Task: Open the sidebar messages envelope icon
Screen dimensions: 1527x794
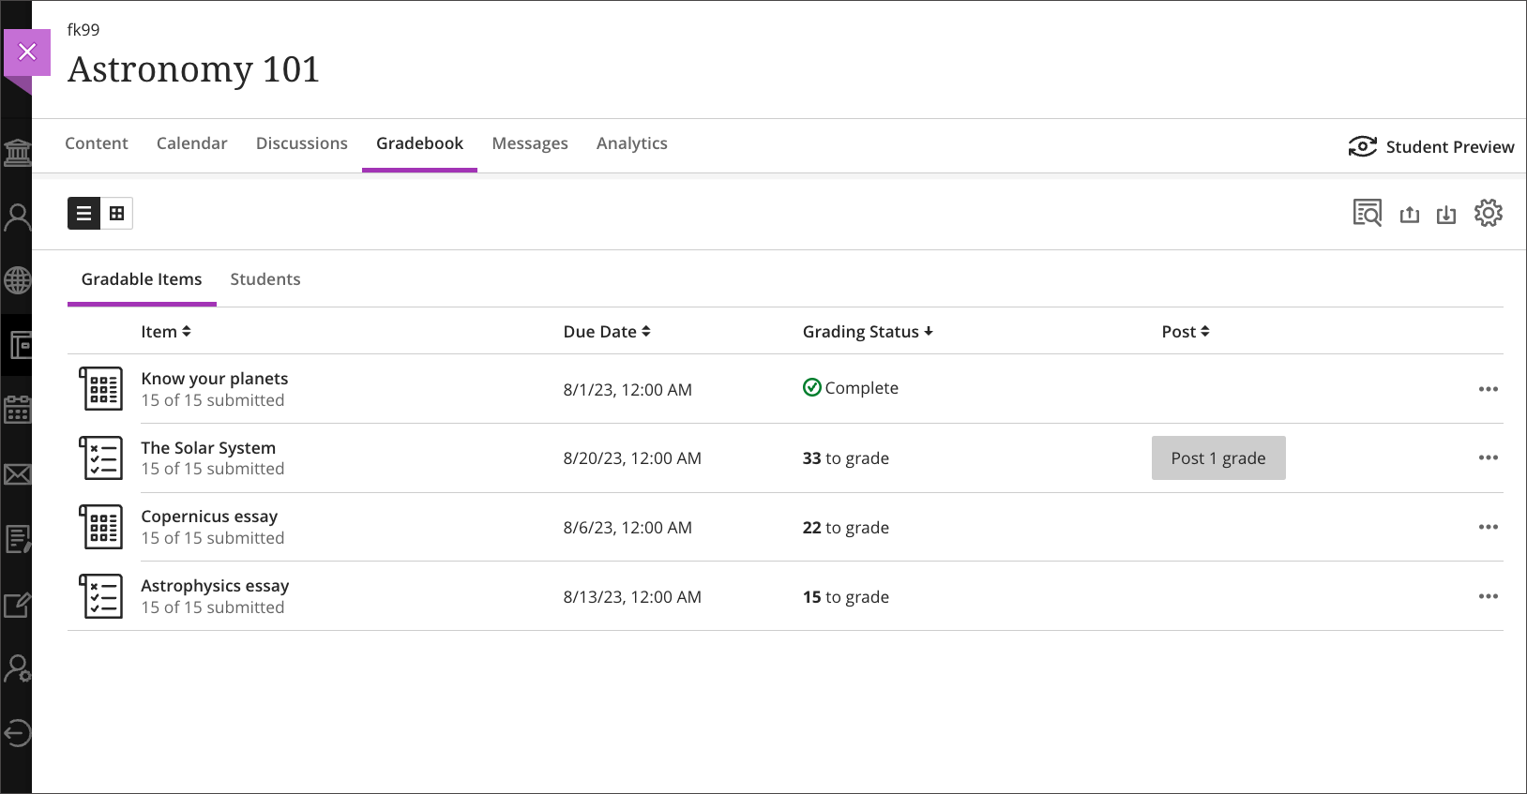Action: tap(17, 474)
